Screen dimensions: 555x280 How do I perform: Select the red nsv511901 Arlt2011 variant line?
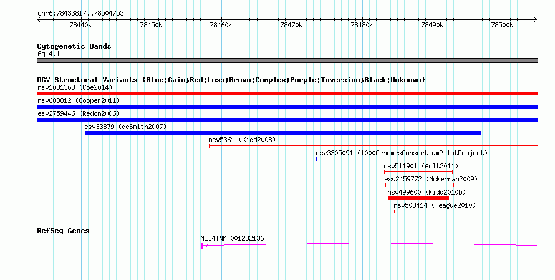point(418,172)
